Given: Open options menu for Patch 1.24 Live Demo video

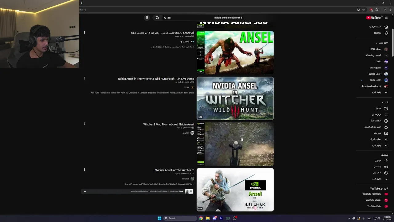Looking at the screenshot, I should coord(84,78).
